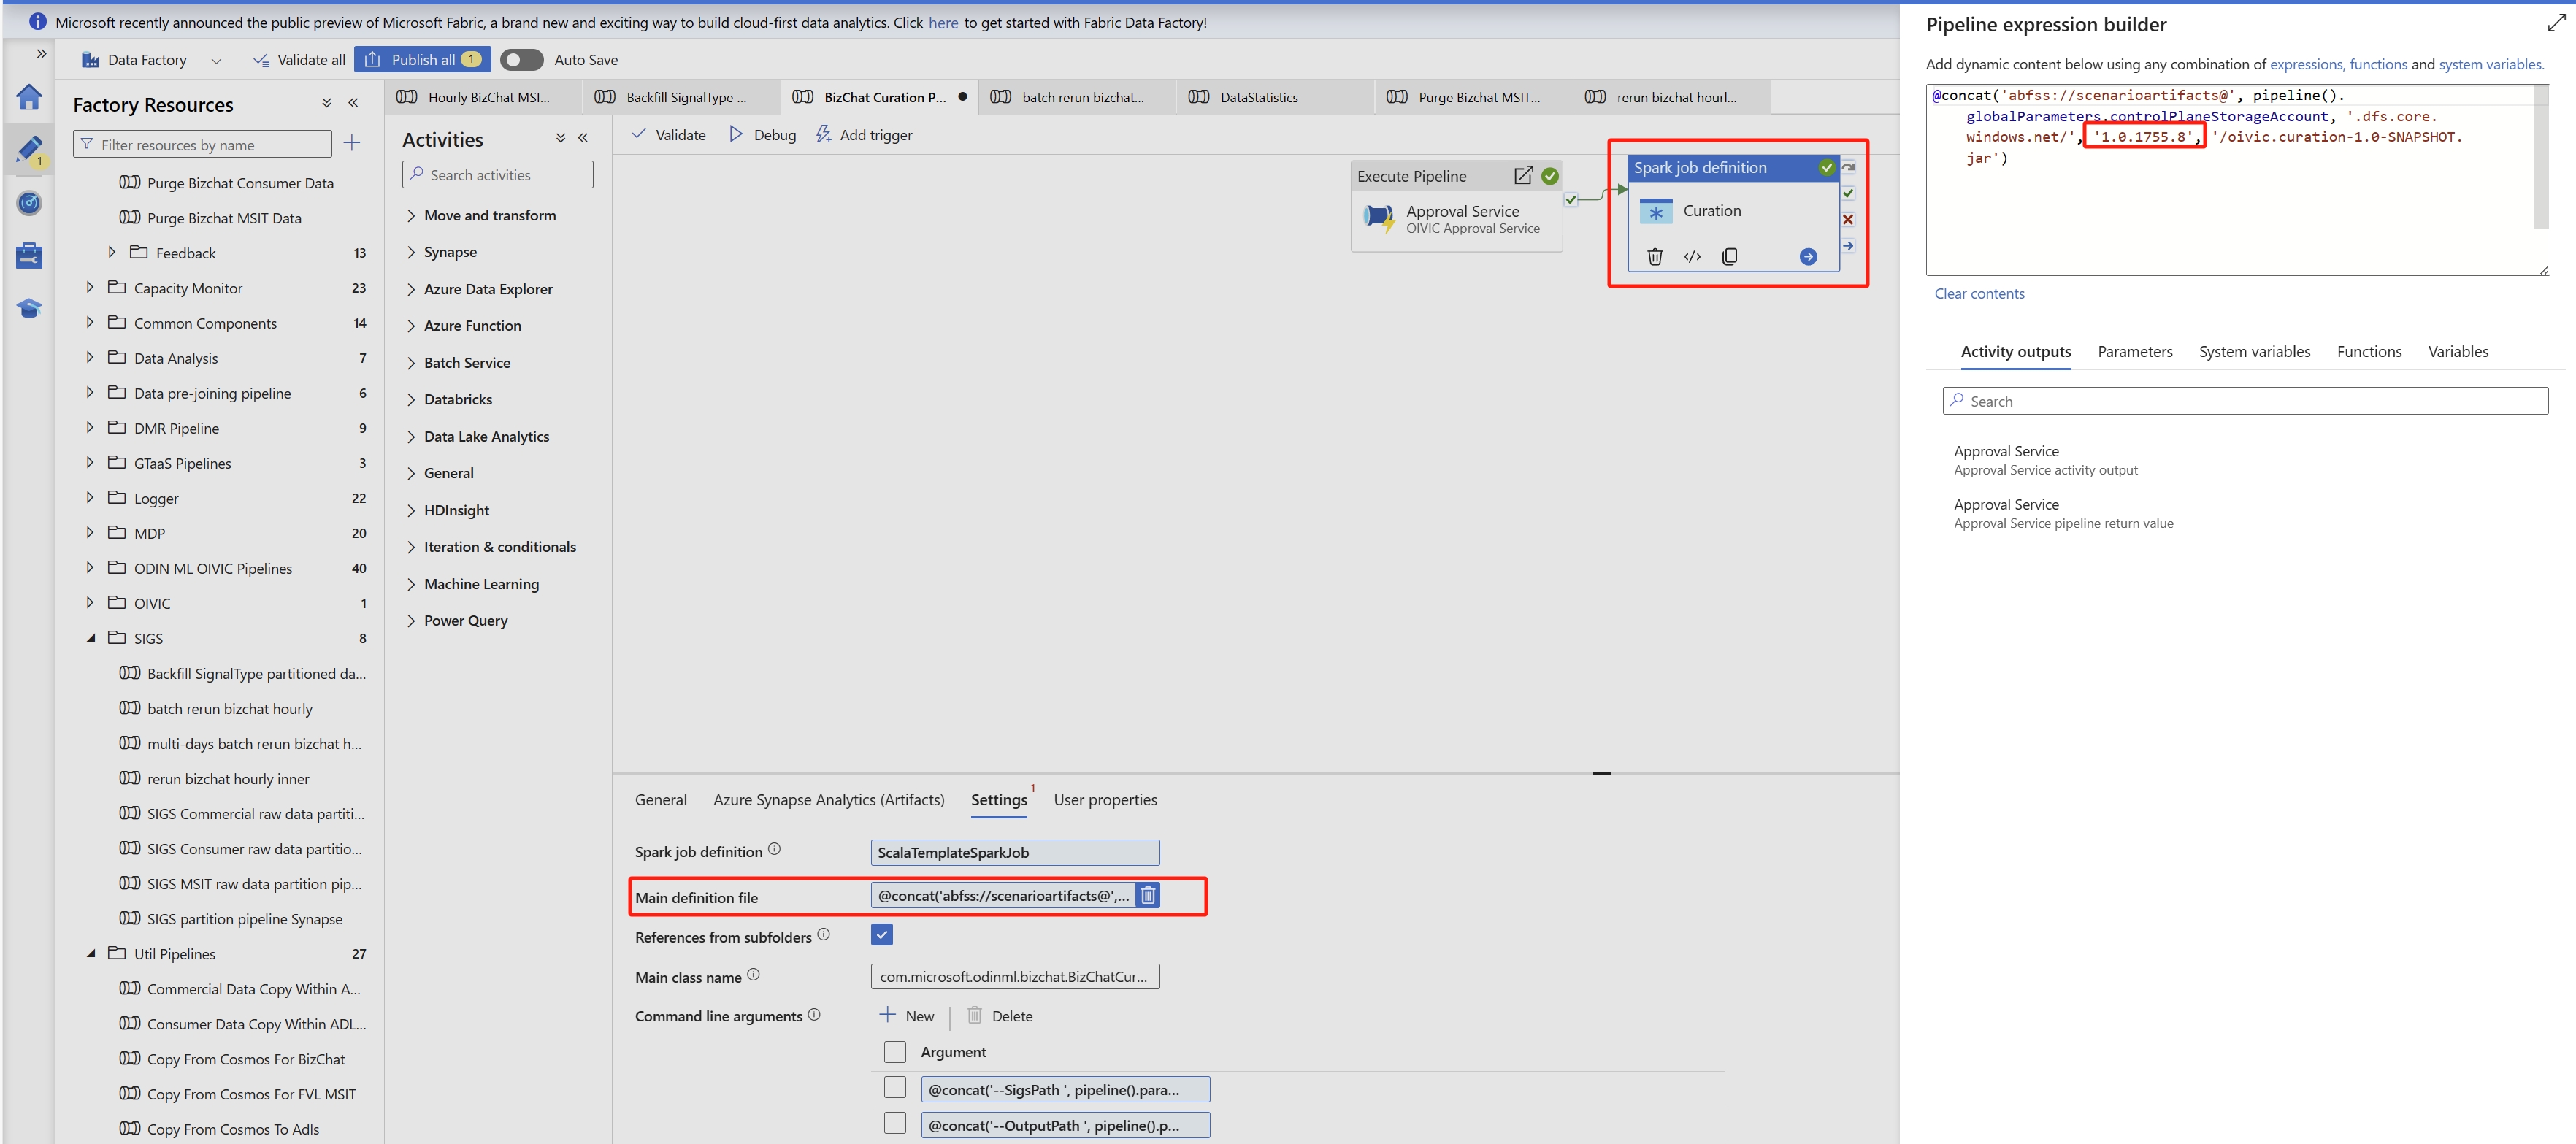The image size is (2576, 1144).
Task: Clone the Curation activity with copy icon
Action: tap(1730, 257)
